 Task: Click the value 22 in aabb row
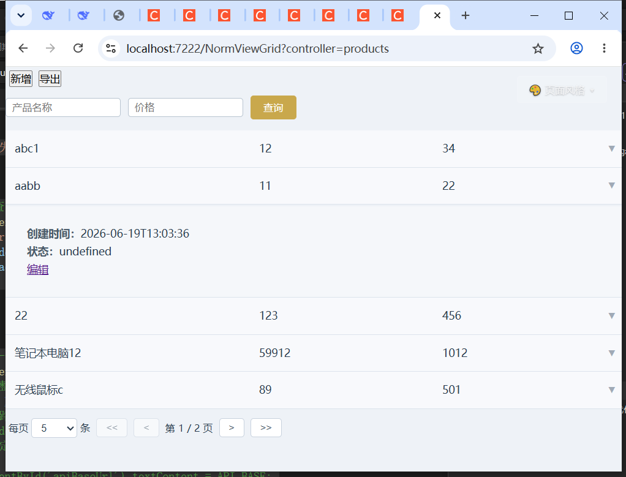449,186
